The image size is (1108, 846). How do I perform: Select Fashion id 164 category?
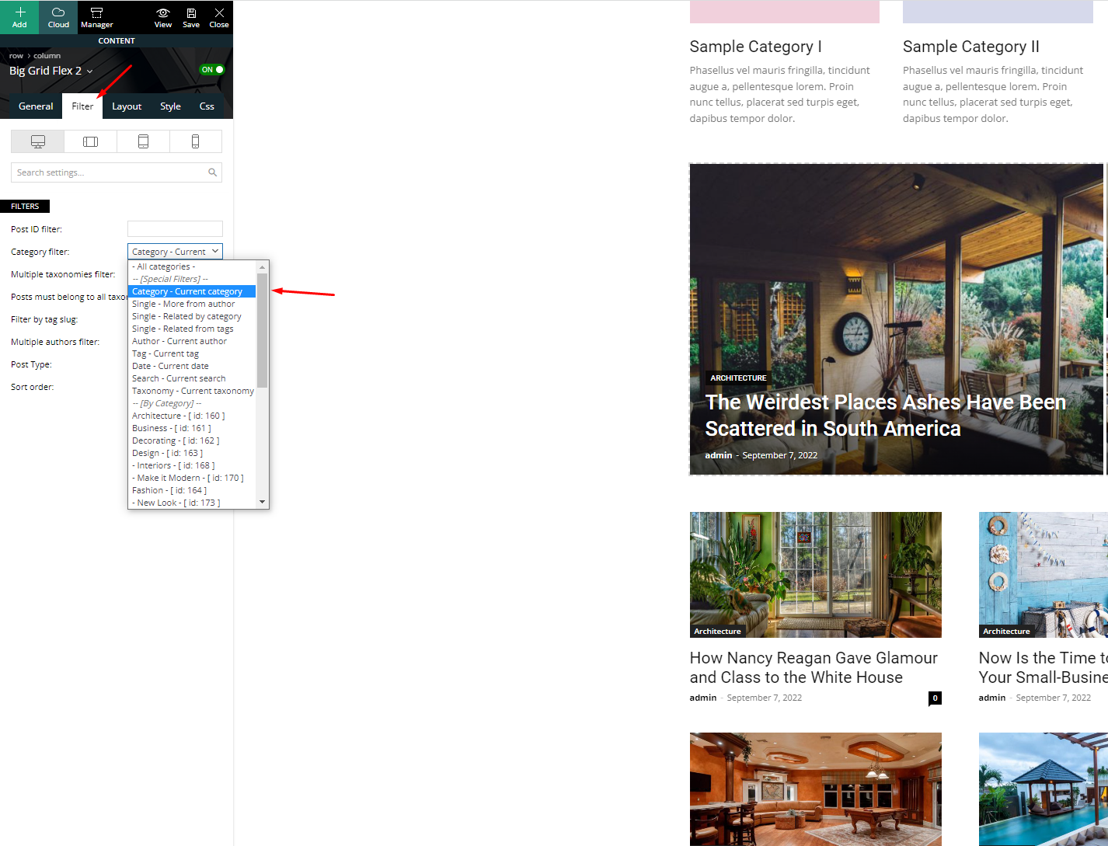192,490
